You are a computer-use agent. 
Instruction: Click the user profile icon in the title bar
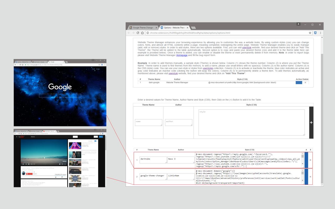pyautogui.click(x=298, y=24)
